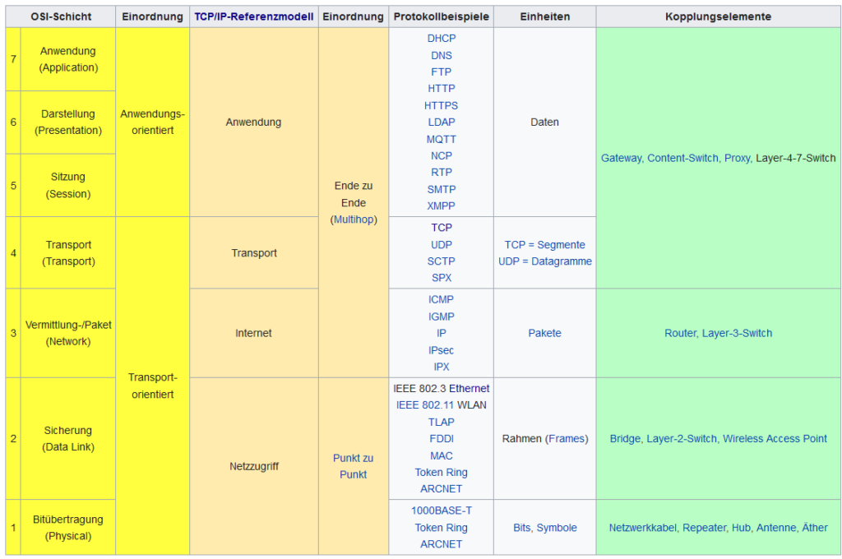Open the IPsec link
This screenshot has width=842, height=559.
pyautogui.click(x=442, y=350)
